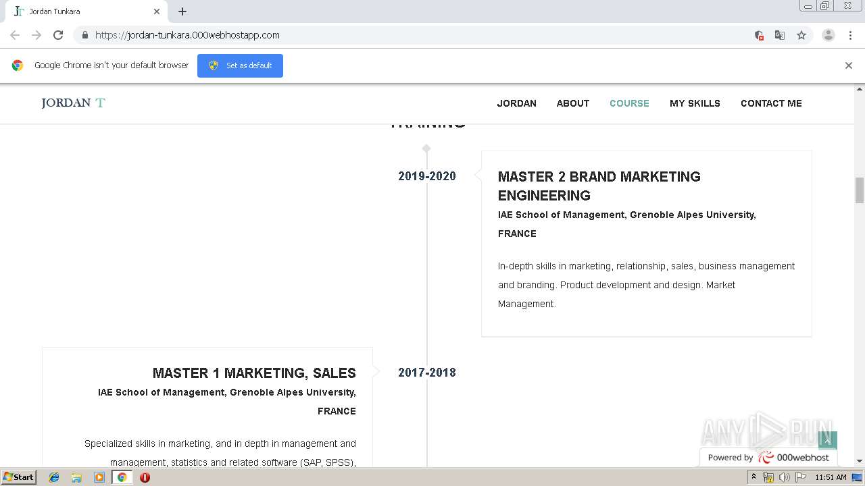Click the red stop-sign taskbar icon

click(145, 477)
